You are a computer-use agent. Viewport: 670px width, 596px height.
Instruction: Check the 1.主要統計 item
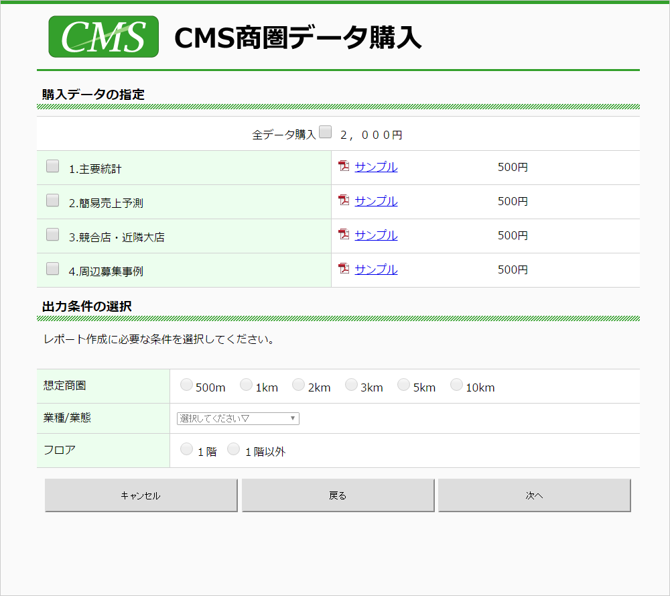(52, 166)
